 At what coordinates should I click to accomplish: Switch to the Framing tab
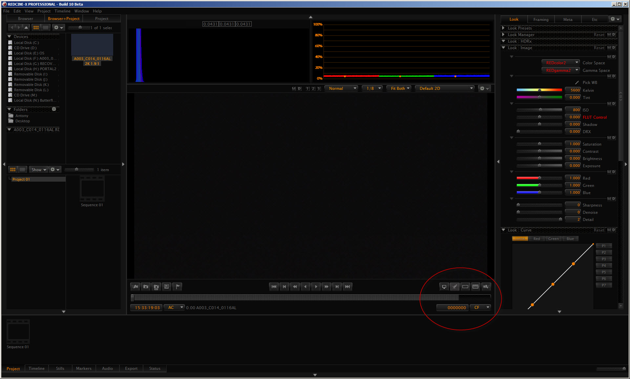(541, 20)
